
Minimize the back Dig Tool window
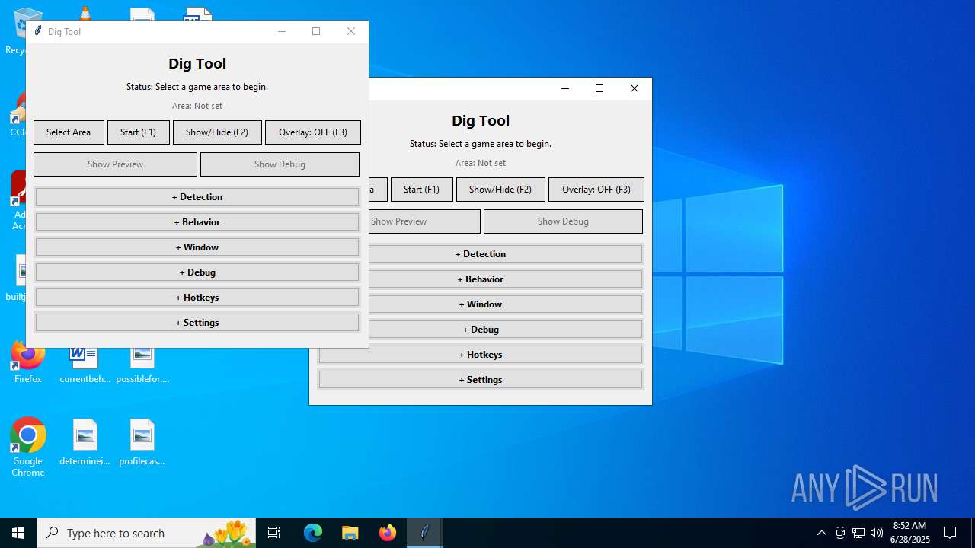point(565,88)
